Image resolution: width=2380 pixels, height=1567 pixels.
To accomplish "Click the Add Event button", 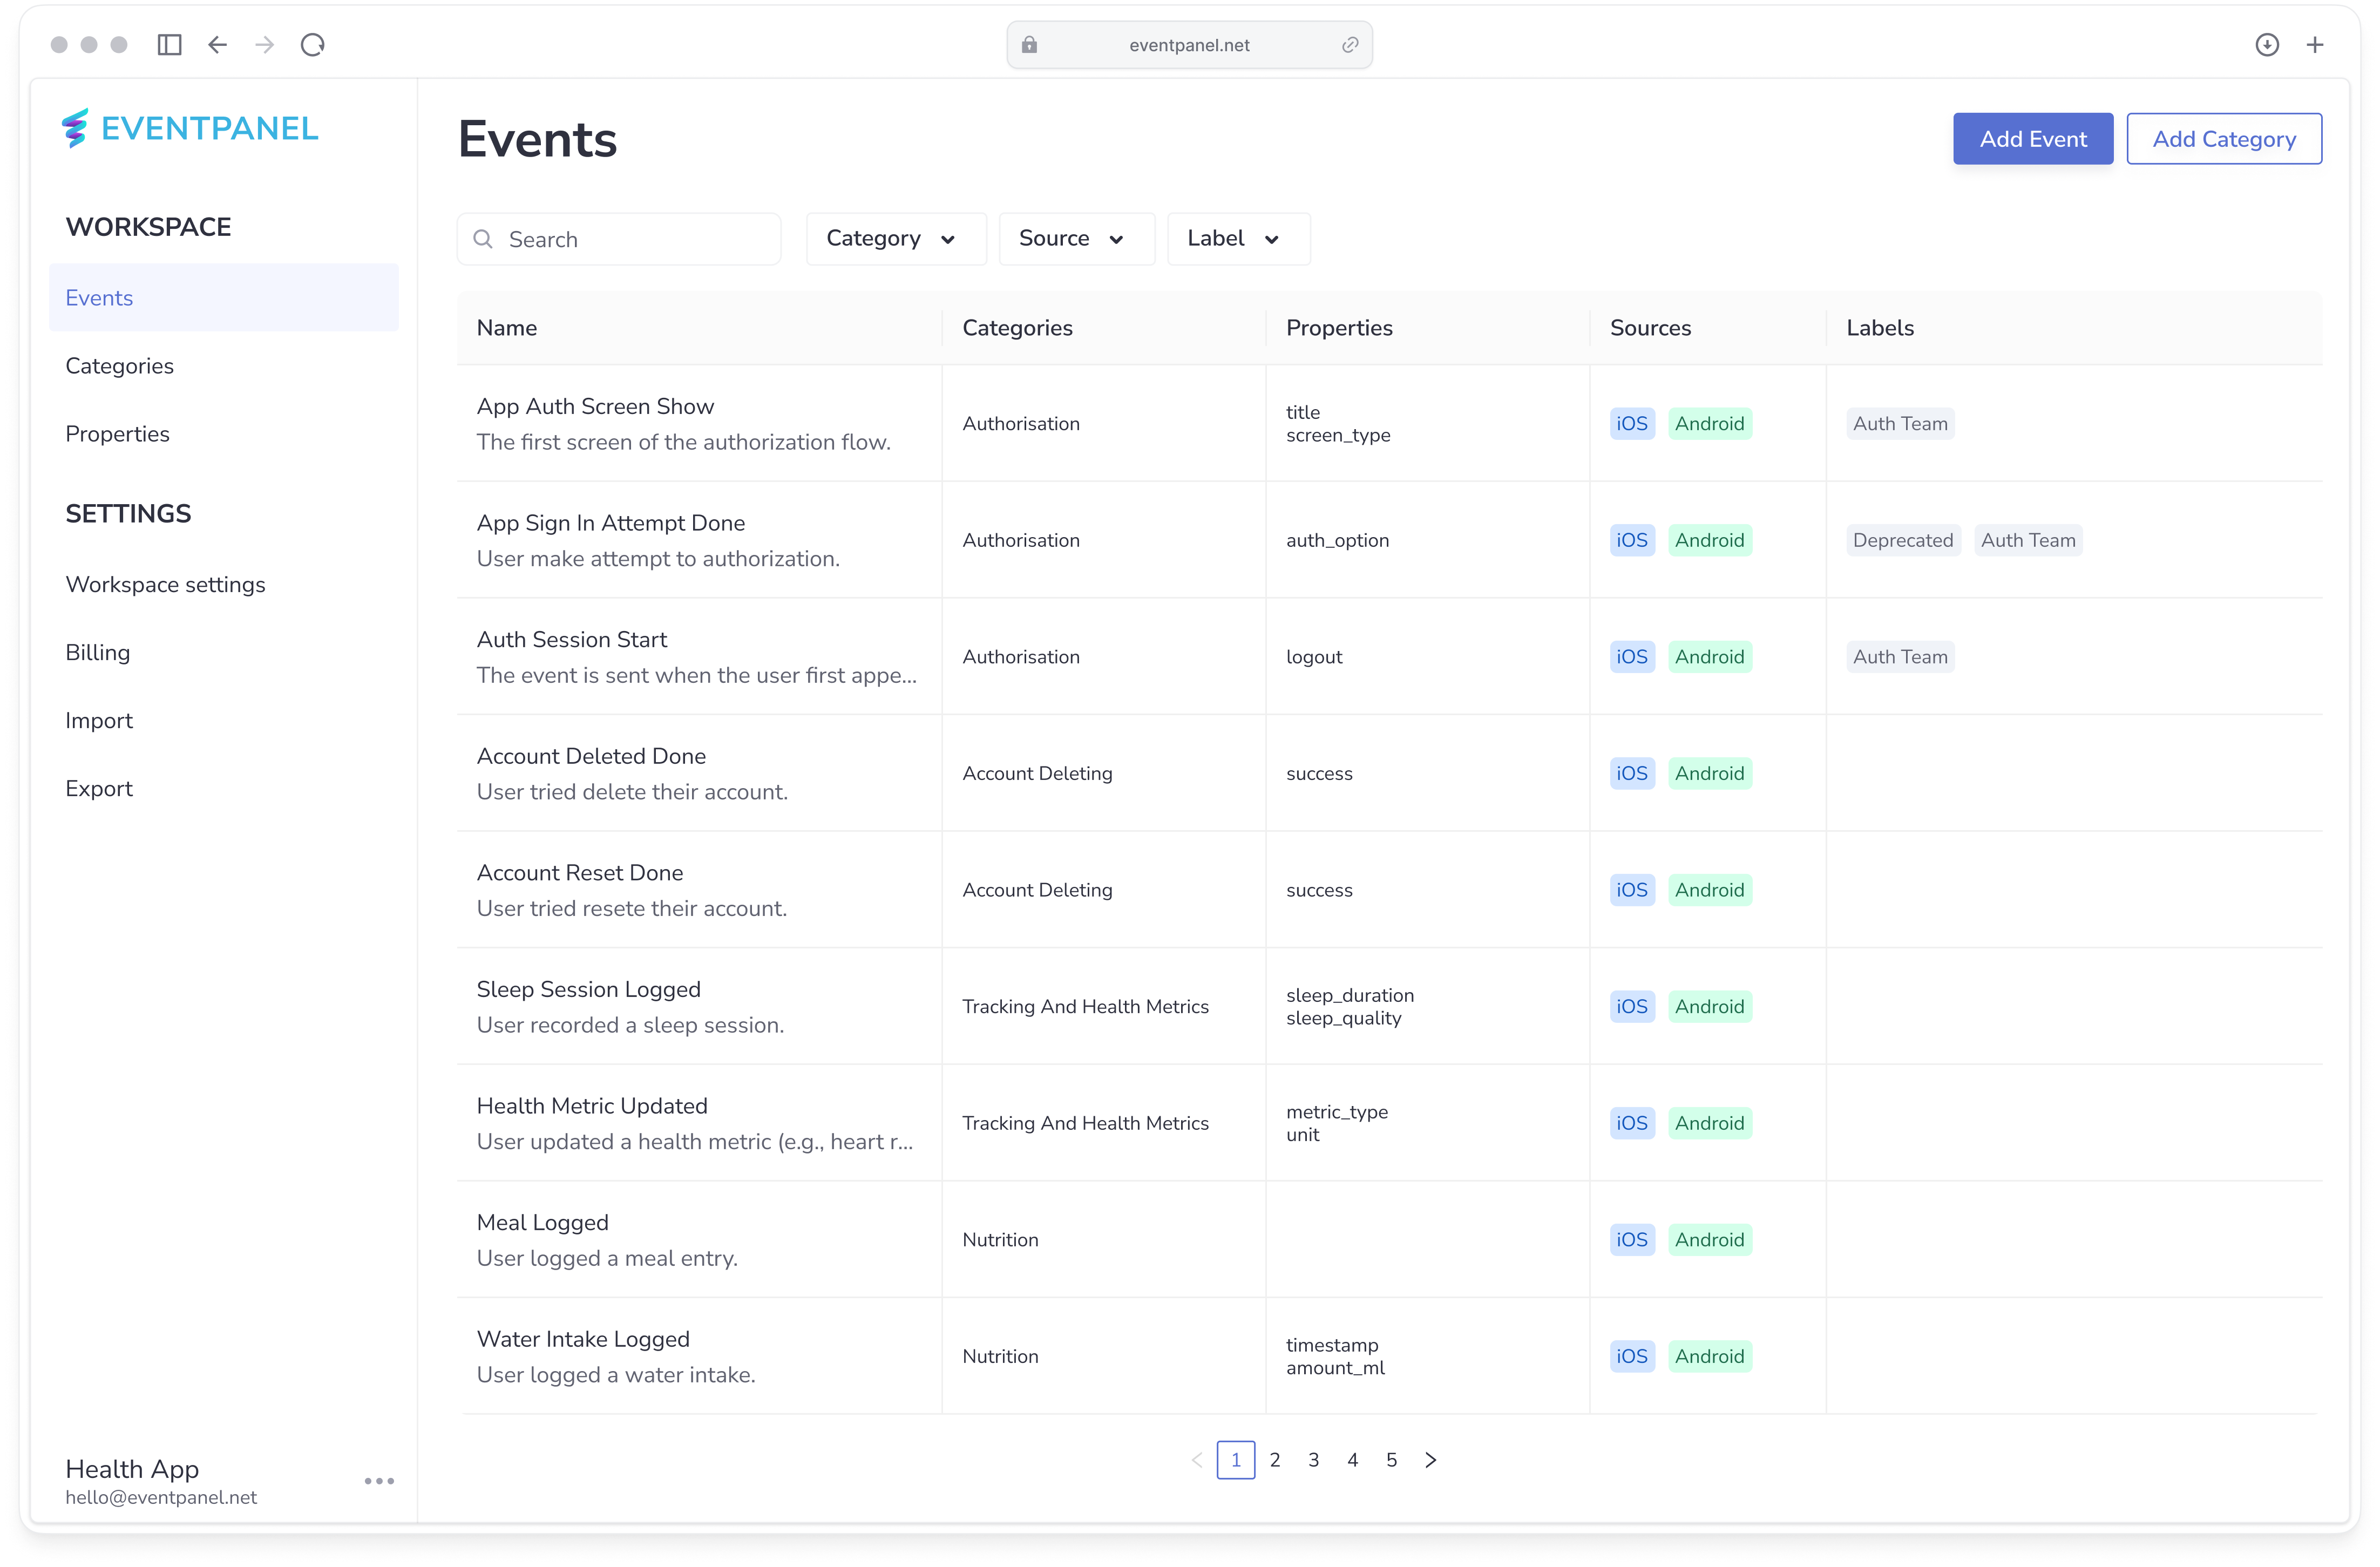I will (x=2032, y=138).
